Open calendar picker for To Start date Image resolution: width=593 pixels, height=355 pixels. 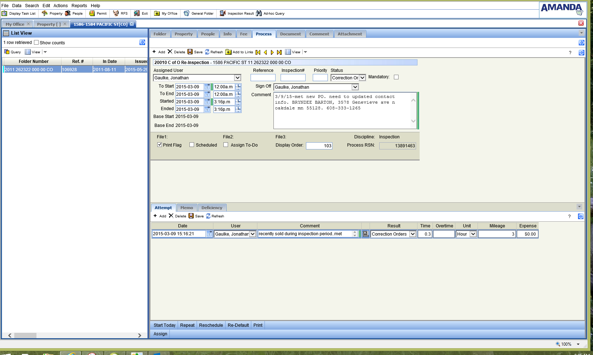207,87
